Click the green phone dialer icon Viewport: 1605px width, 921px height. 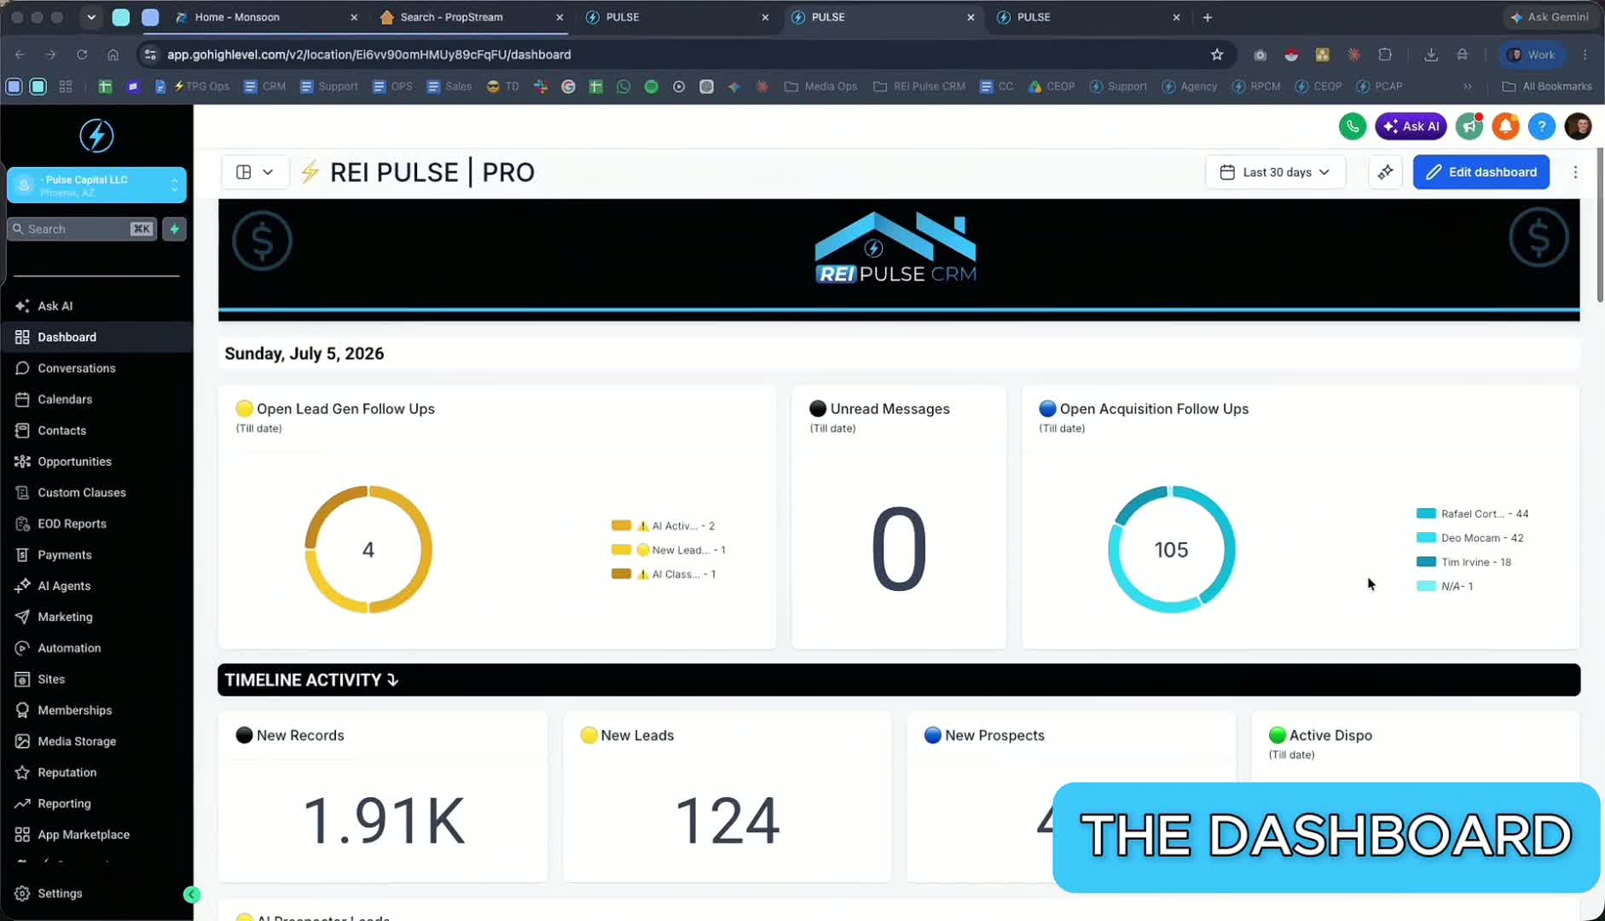(1353, 126)
